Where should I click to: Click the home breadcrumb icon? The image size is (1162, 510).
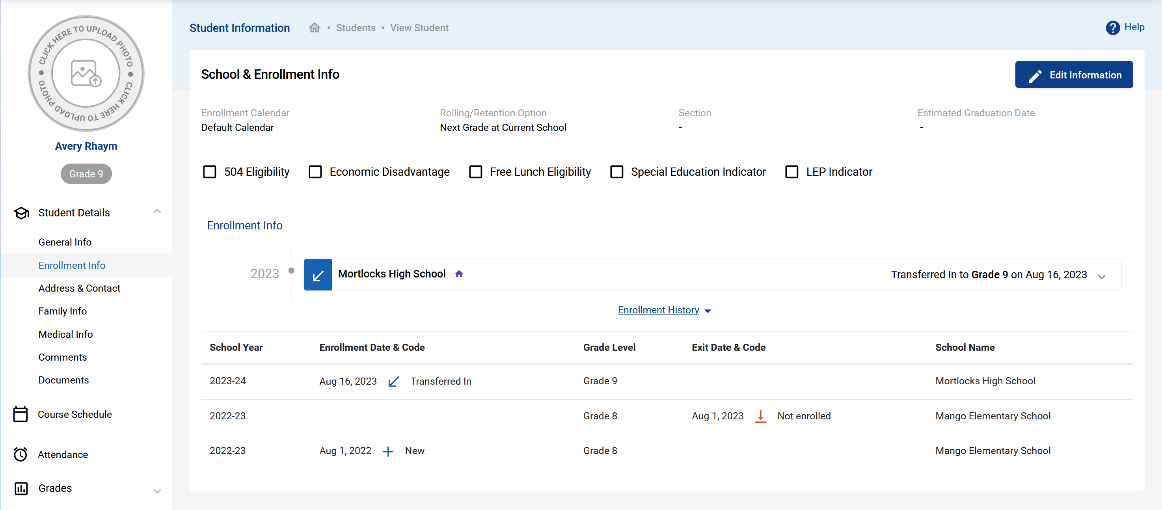[315, 28]
